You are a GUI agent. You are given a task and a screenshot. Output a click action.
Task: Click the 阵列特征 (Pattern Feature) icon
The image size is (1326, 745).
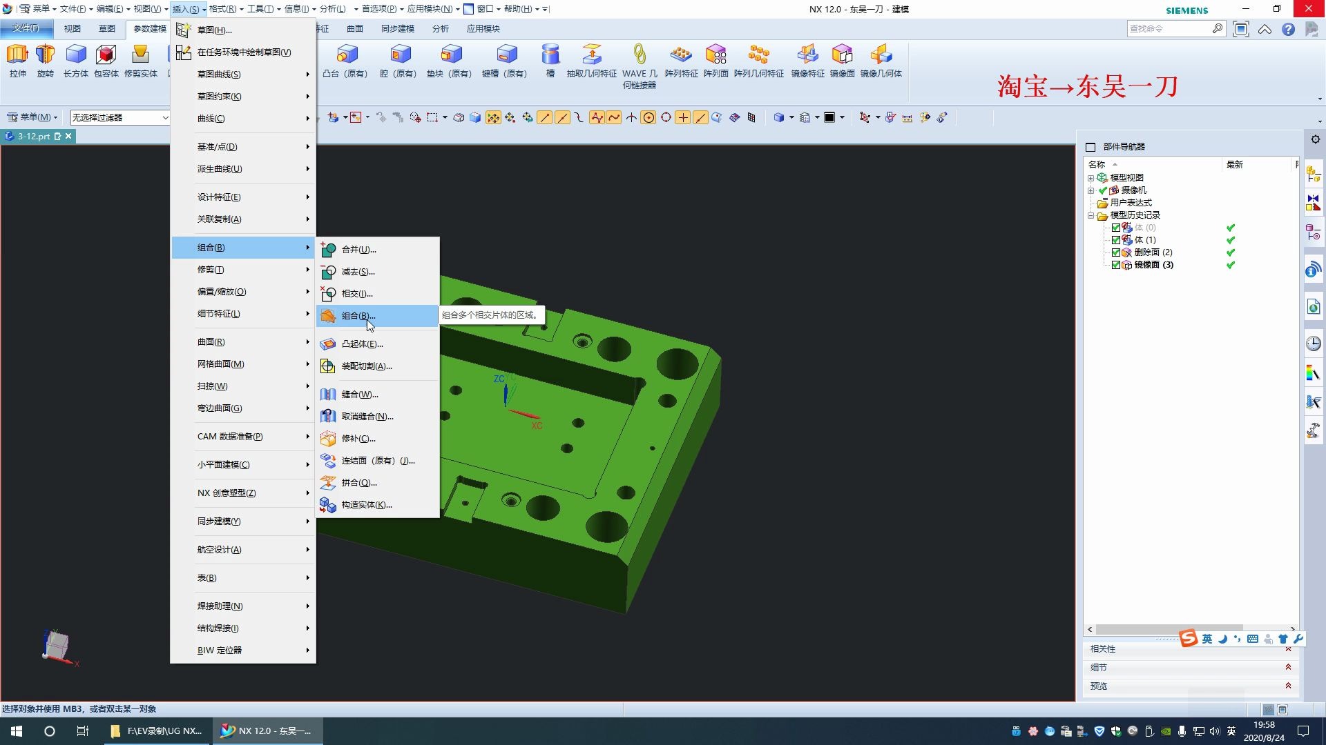coord(681,55)
